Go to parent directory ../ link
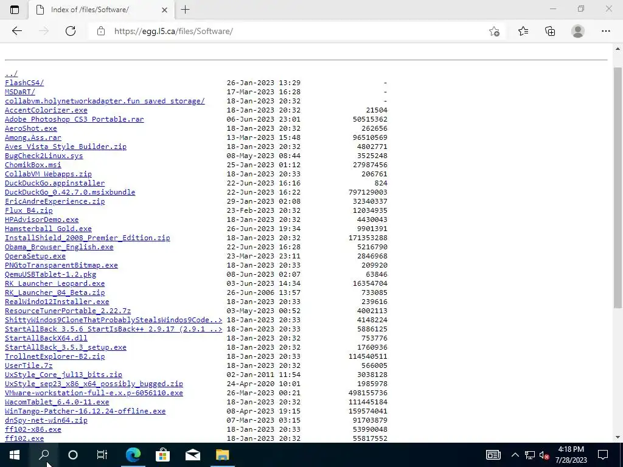The width and height of the screenshot is (623, 467). (x=11, y=74)
